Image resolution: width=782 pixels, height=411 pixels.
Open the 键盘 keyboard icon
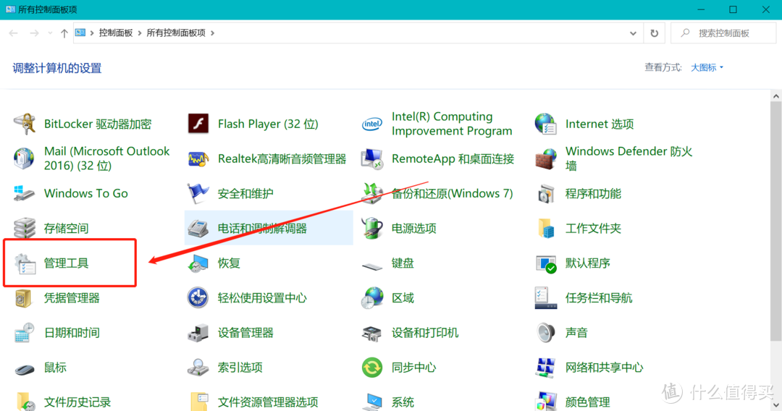point(372,266)
